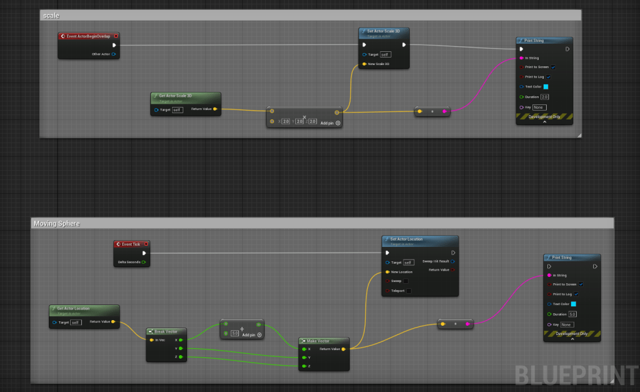This screenshot has width=640, height=392.
Task: Click the Break Vector node icon
Action: click(x=151, y=331)
